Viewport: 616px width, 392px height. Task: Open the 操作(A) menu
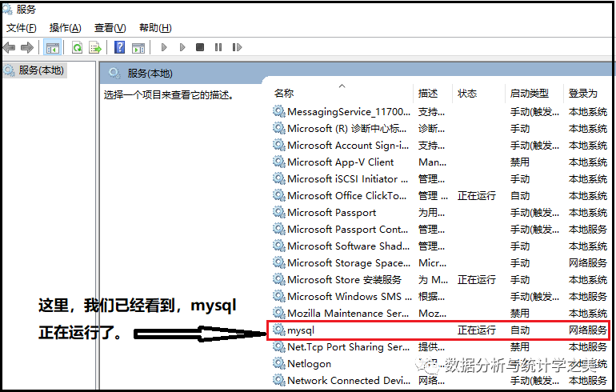click(x=66, y=27)
